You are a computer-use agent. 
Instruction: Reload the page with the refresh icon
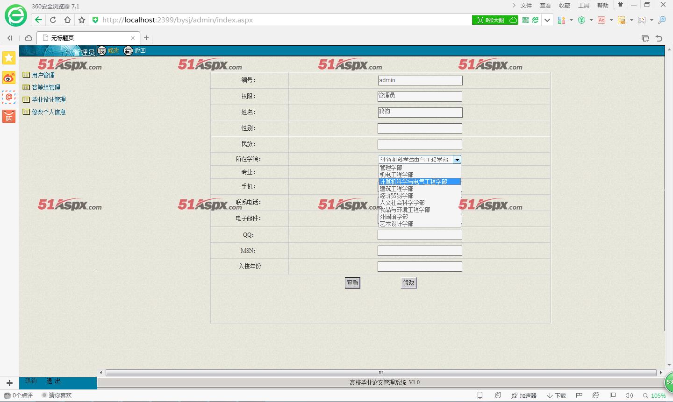[x=53, y=20]
